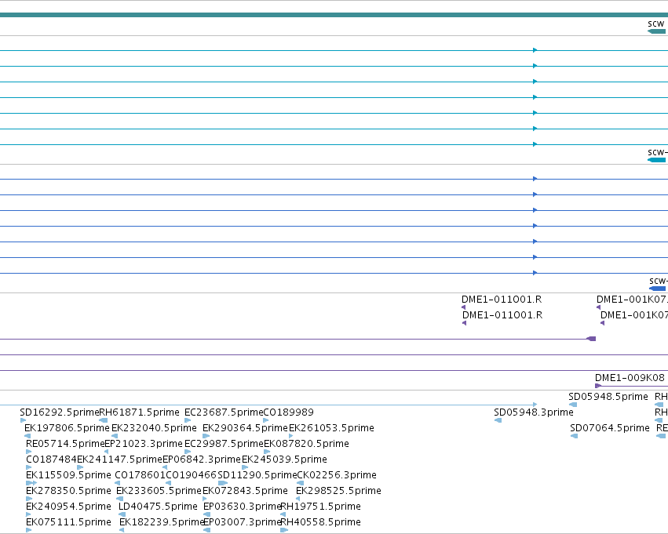Image resolution: width=668 pixels, height=534 pixels.
Task: Select the CK02256.3prime label
Action: click(337, 475)
